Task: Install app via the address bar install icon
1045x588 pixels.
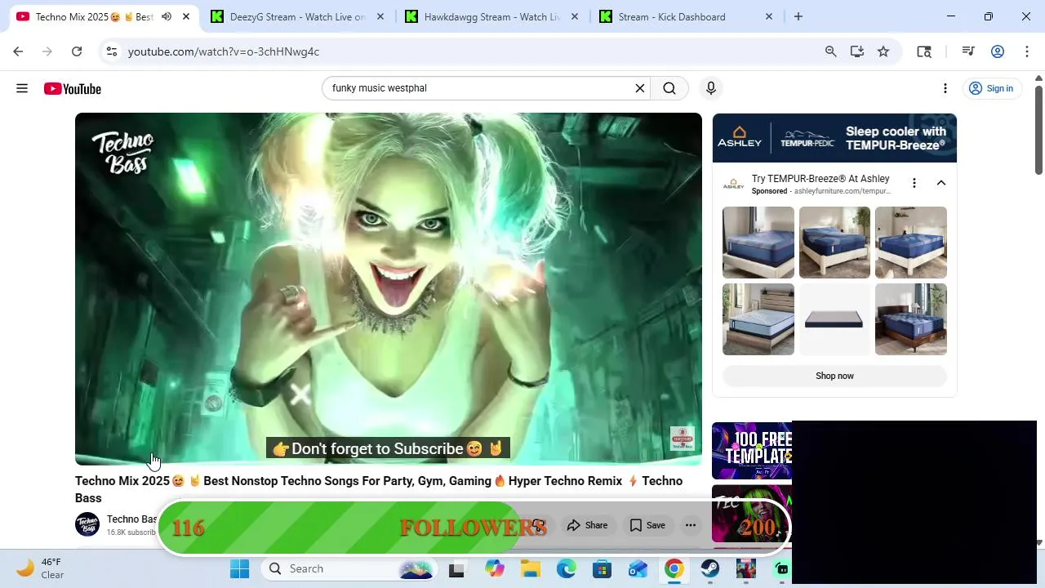Action: pyautogui.click(x=856, y=51)
